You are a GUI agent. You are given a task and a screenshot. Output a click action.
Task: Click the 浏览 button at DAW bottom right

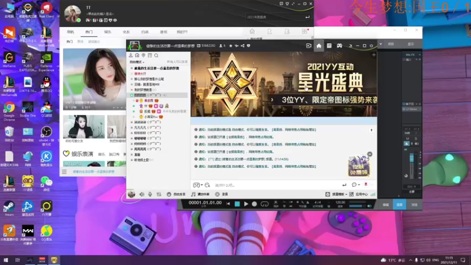[414, 204]
